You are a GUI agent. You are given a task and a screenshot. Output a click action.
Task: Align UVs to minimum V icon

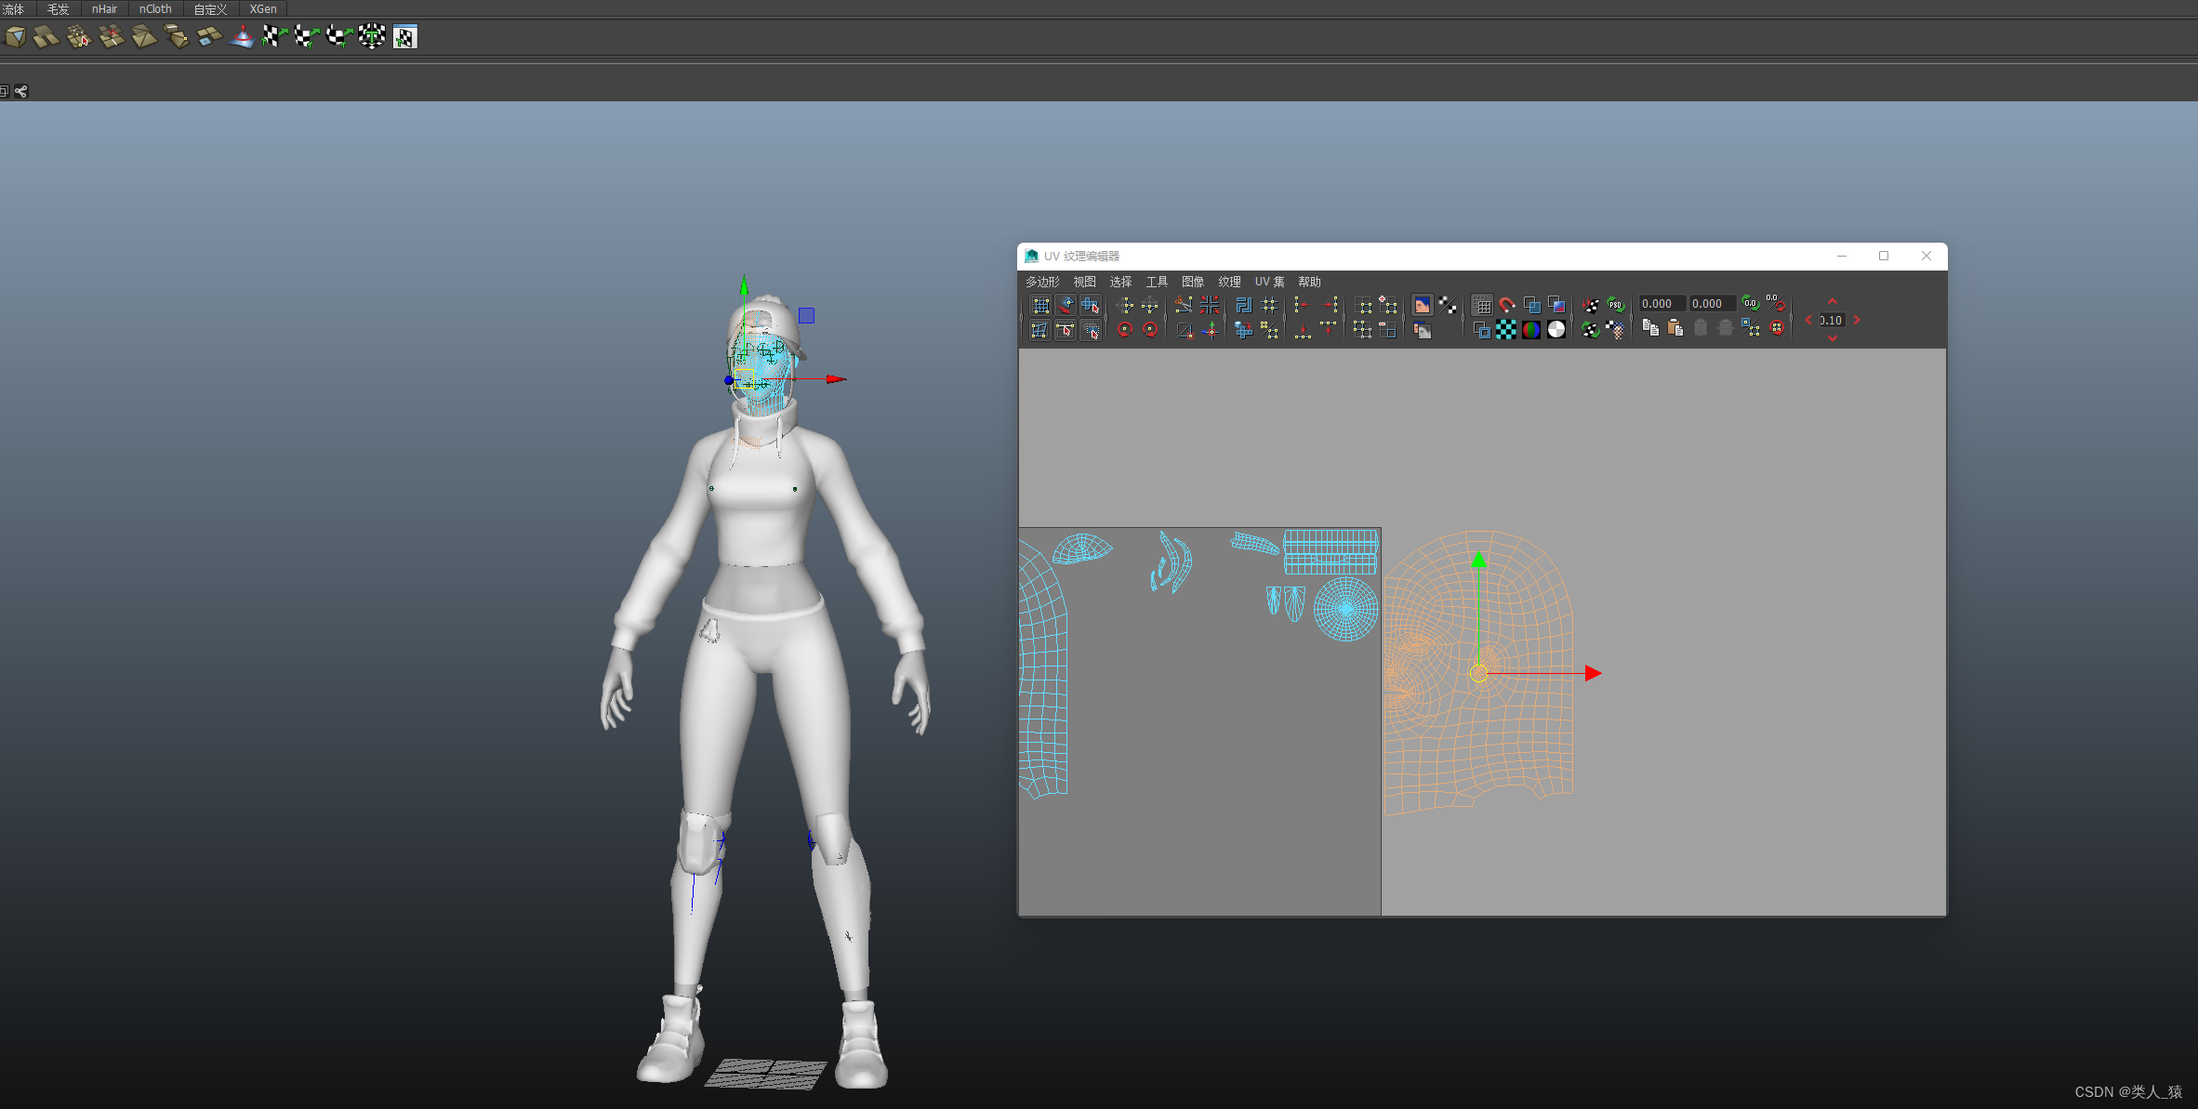coord(1302,330)
